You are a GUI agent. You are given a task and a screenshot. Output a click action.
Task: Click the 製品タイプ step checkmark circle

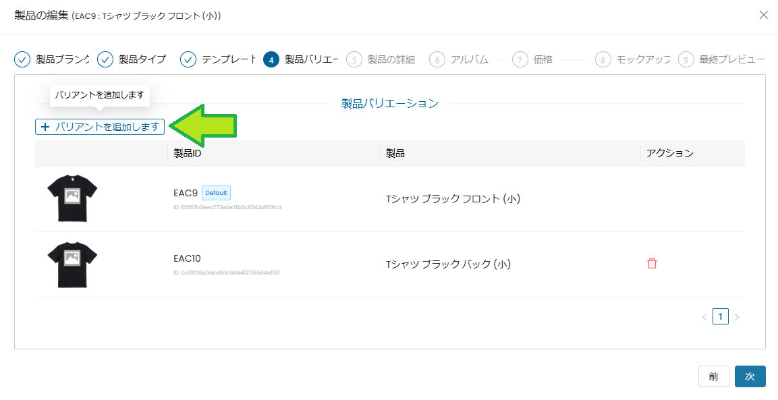pyautogui.click(x=105, y=59)
